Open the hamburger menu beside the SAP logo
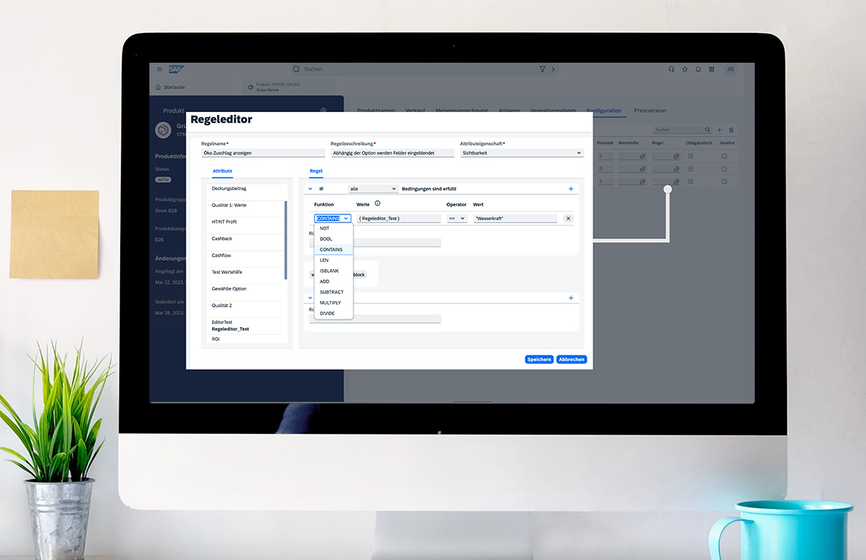Image resolution: width=866 pixels, height=560 pixels. click(159, 69)
